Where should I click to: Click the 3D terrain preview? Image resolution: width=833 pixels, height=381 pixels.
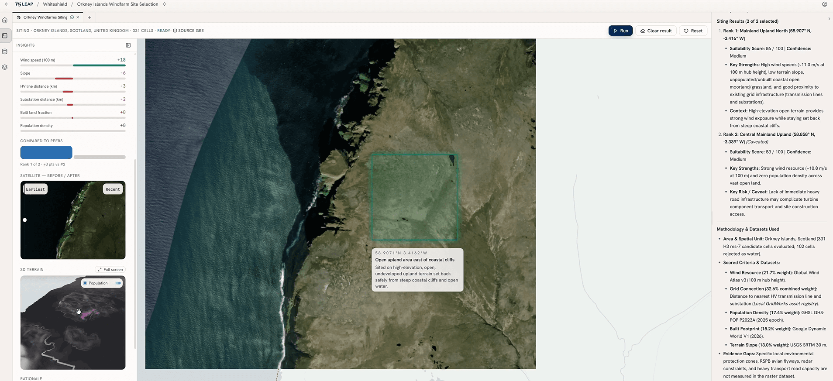73,323
